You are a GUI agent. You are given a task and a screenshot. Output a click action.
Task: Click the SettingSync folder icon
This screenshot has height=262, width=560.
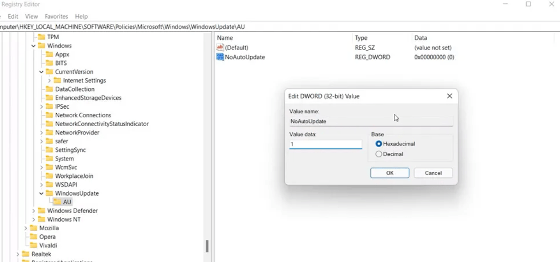tap(49, 150)
